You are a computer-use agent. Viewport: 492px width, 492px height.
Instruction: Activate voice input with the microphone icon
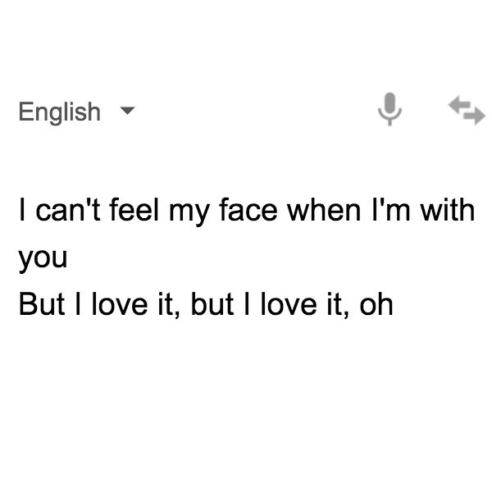(x=389, y=109)
